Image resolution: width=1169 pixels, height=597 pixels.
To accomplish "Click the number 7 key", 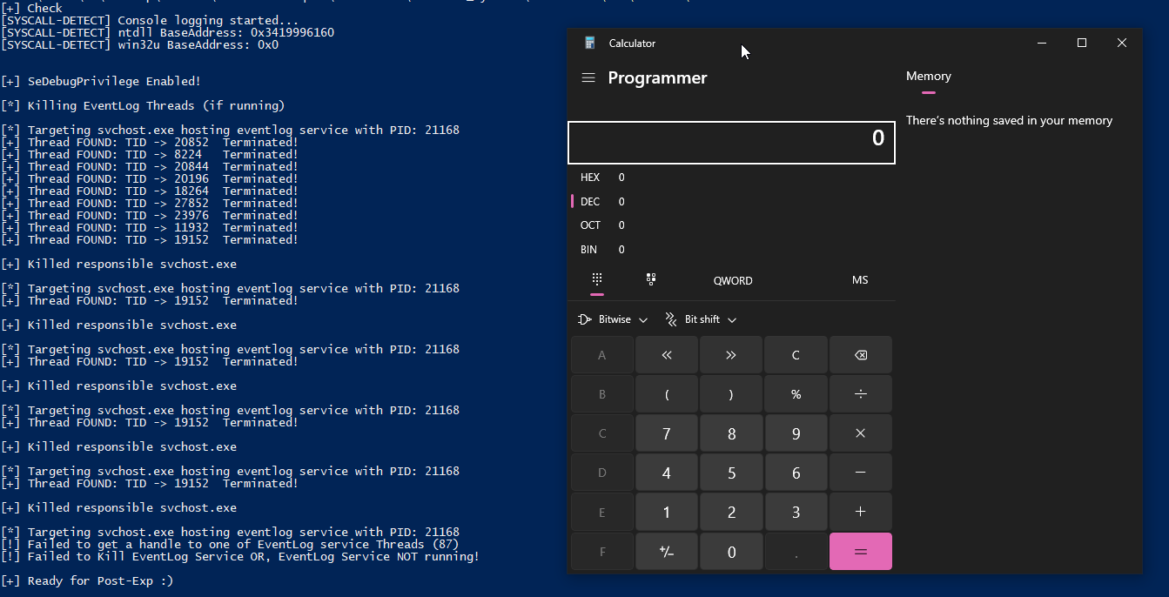I will click(x=667, y=433).
